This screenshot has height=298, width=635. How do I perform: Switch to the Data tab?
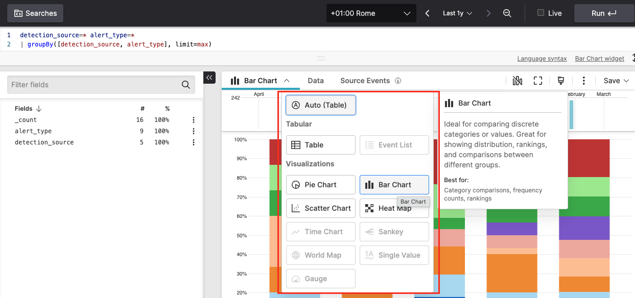click(x=315, y=81)
